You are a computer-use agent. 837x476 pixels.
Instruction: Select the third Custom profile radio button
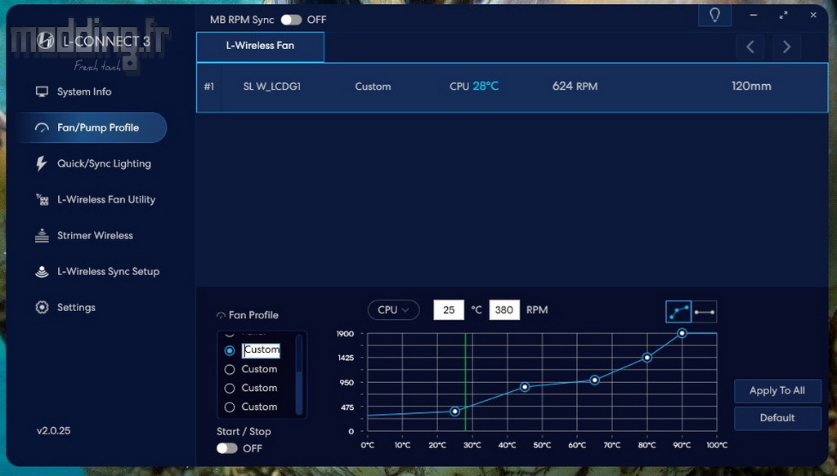click(x=230, y=388)
